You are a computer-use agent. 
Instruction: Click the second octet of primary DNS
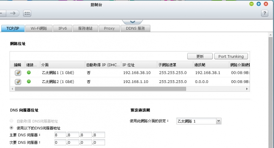click(73, 135)
